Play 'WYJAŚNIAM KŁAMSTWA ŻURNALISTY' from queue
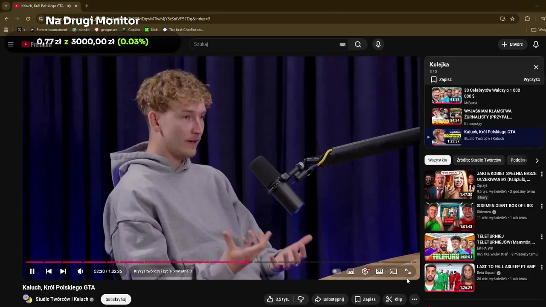The height and width of the screenshot is (307, 546). 484,116
